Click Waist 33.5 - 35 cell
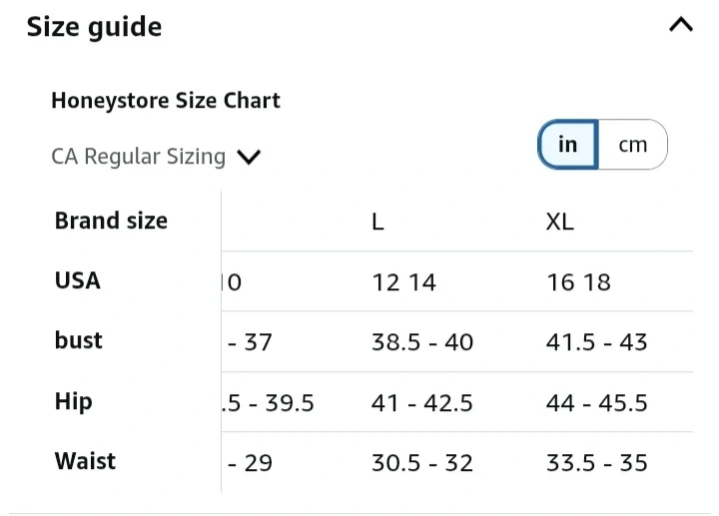The image size is (719, 516). [x=596, y=463]
